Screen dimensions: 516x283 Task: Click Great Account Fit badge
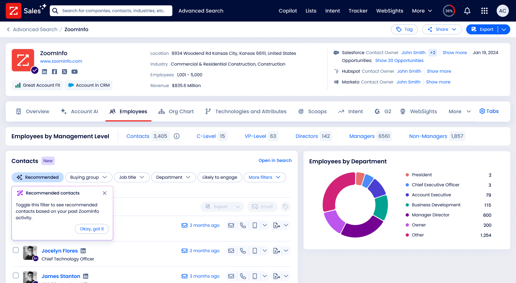pos(37,85)
